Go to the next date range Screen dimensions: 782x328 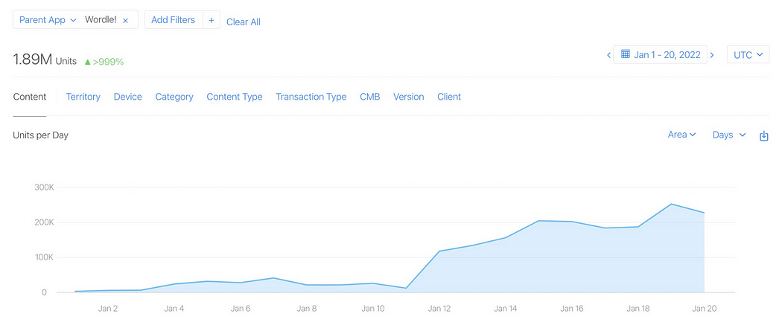point(712,55)
